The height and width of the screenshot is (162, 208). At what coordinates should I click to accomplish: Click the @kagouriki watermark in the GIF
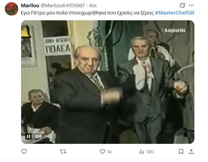(x=173, y=30)
